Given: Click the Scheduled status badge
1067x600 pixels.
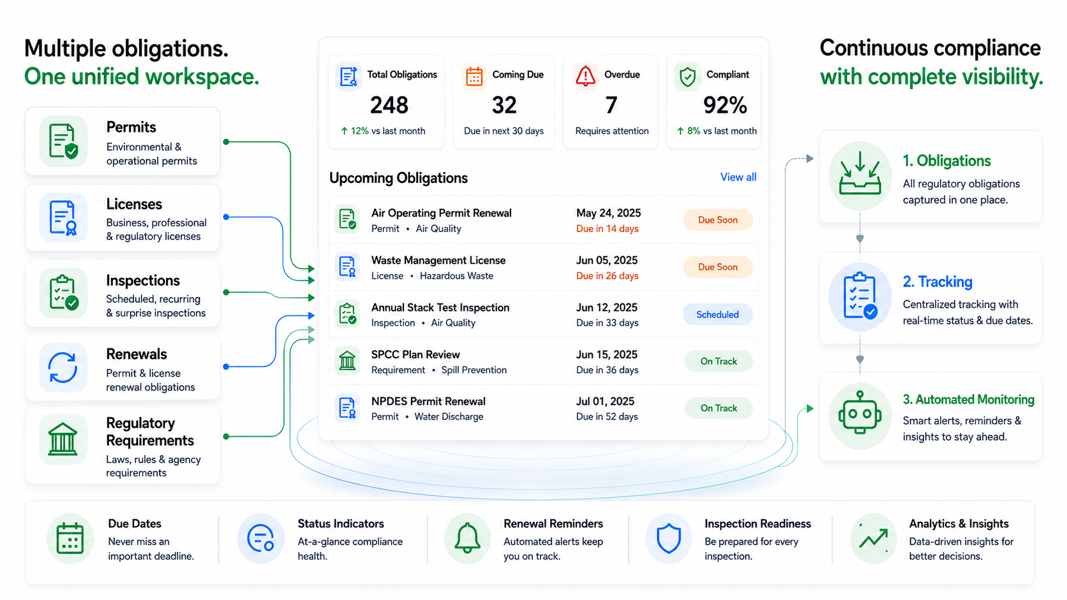Looking at the screenshot, I should point(717,314).
